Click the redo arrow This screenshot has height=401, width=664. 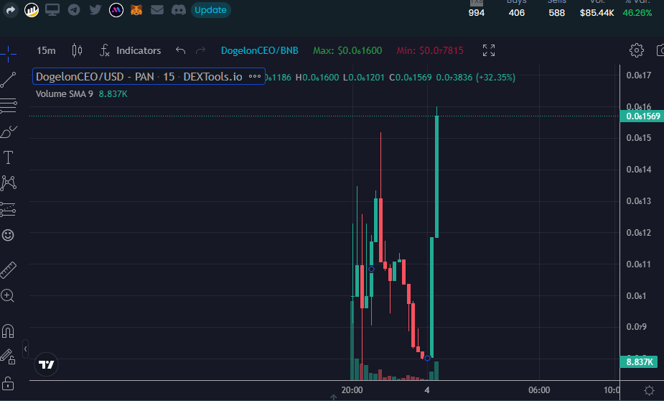tap(200, 50)
